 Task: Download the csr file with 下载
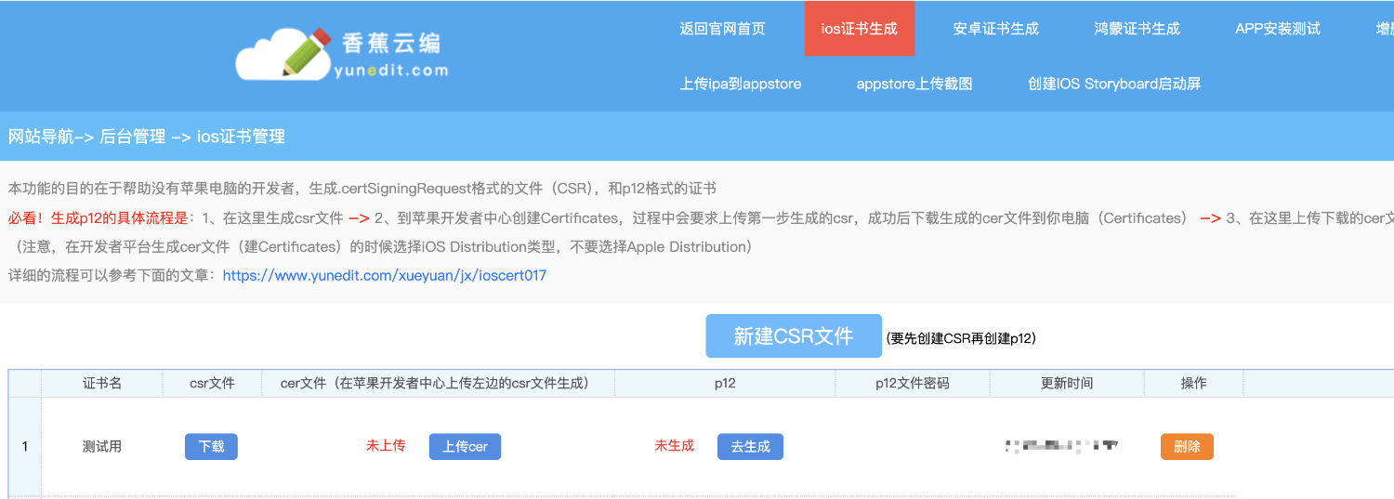coord(211,447)
